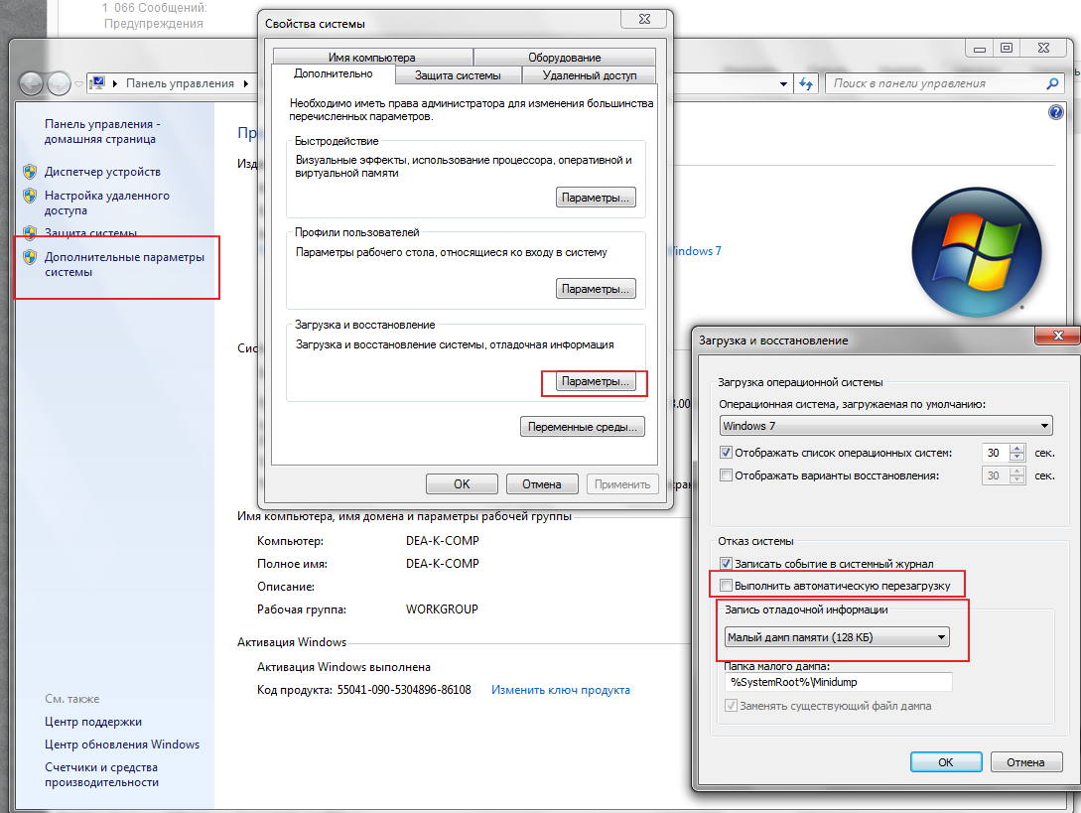Switch to the Удаленный доступ tab
Screen dimensions: 1081x813
(x=590, y=75)
